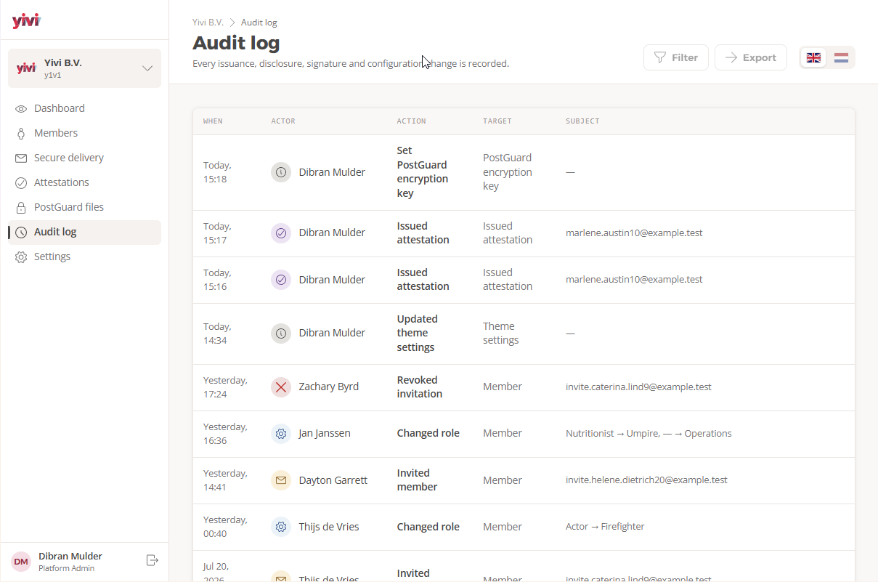This screenshot has width=878, height=582.
Task: Click 'Set PostGuard encryption key' action
Action: coord(423,172)
